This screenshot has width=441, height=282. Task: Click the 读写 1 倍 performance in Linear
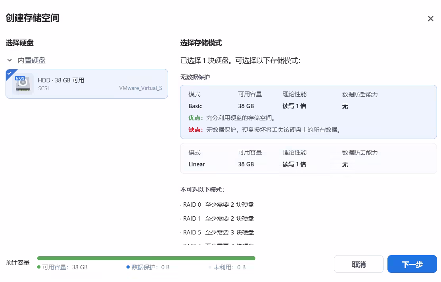point(294,164)
